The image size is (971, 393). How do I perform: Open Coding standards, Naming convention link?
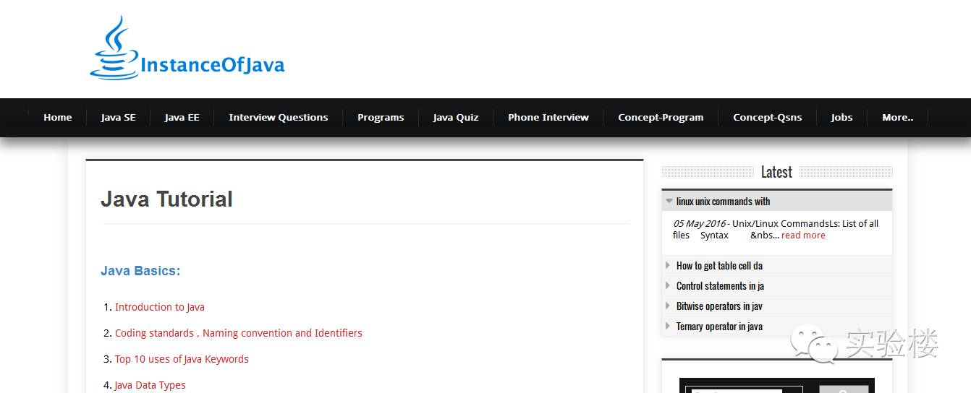[x=239, y=333]
